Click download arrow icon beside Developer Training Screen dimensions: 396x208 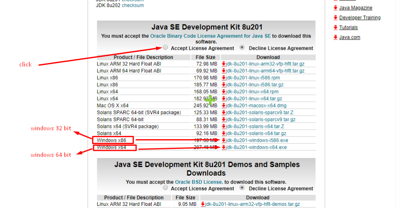335,17
